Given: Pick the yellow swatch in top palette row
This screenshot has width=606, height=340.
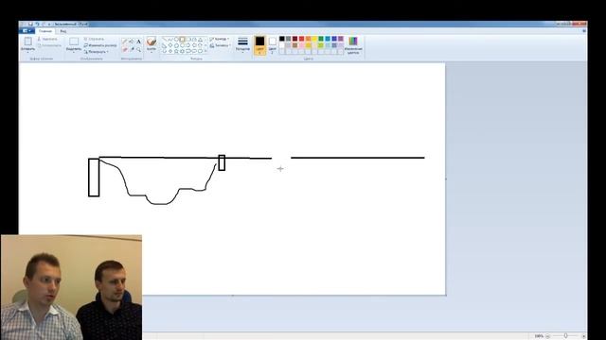Looking at the screenshot, I should (x=314, y=39).
